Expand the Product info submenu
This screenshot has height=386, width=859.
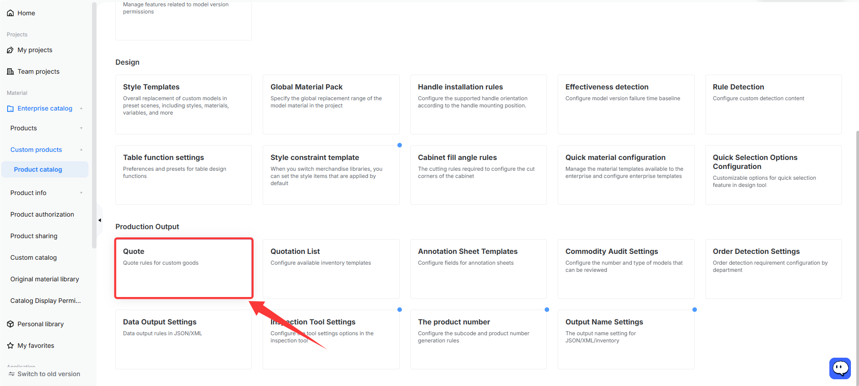click(81, 193)
